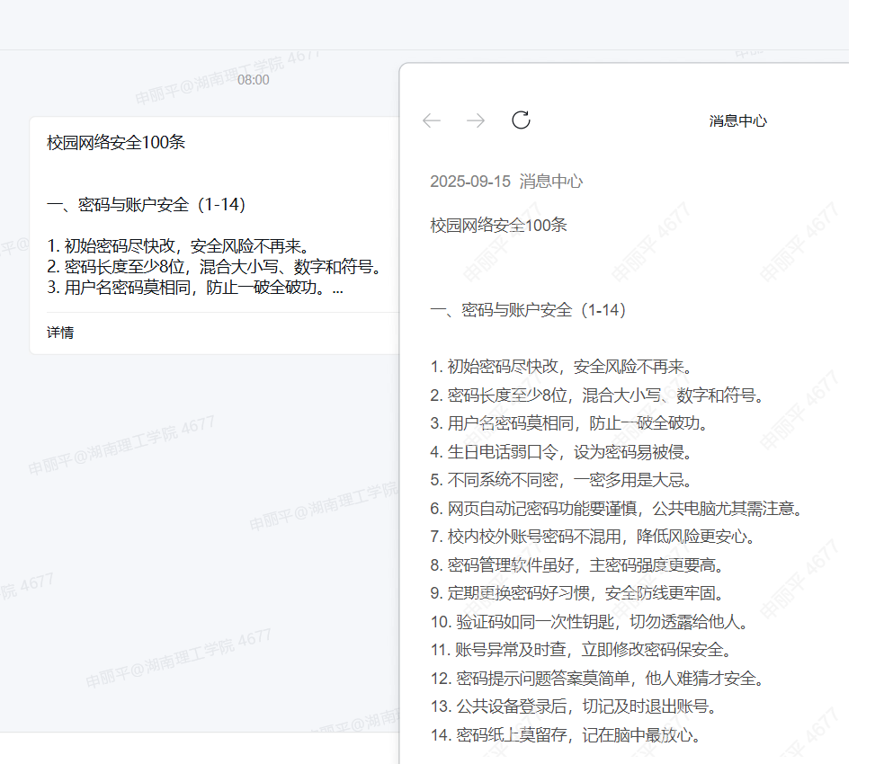This screenshot has height=764, width=893.
Task: Click the 2025-09-15 消息中心 date line
Action: tap(506, 182)
